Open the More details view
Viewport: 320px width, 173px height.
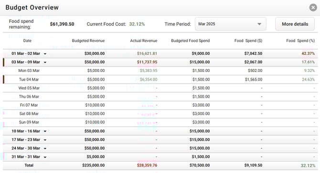point(295,24)
